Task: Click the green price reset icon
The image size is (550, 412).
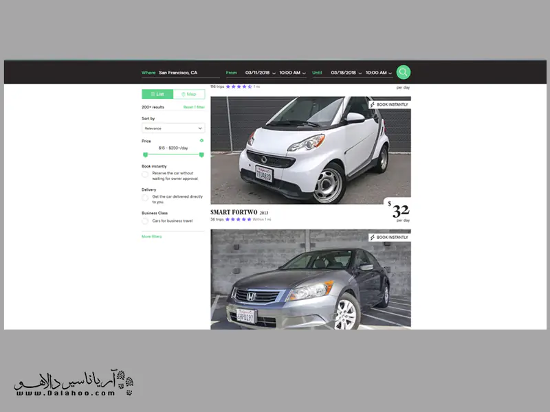Action: [201, 141]
